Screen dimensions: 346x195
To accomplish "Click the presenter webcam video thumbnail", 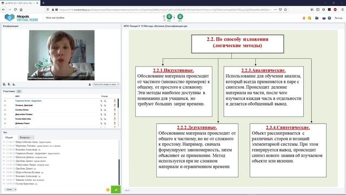I will click(x=62, y=55).
